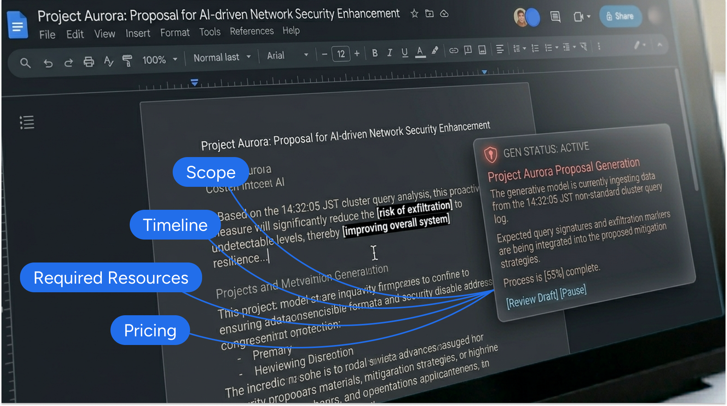The image size is (727, 406).
Task: Open the Normal last style dropdown
Action: [222, 57]
